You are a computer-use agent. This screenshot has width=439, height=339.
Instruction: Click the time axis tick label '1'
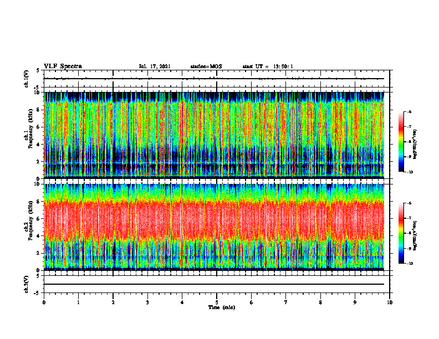[78, 302]
